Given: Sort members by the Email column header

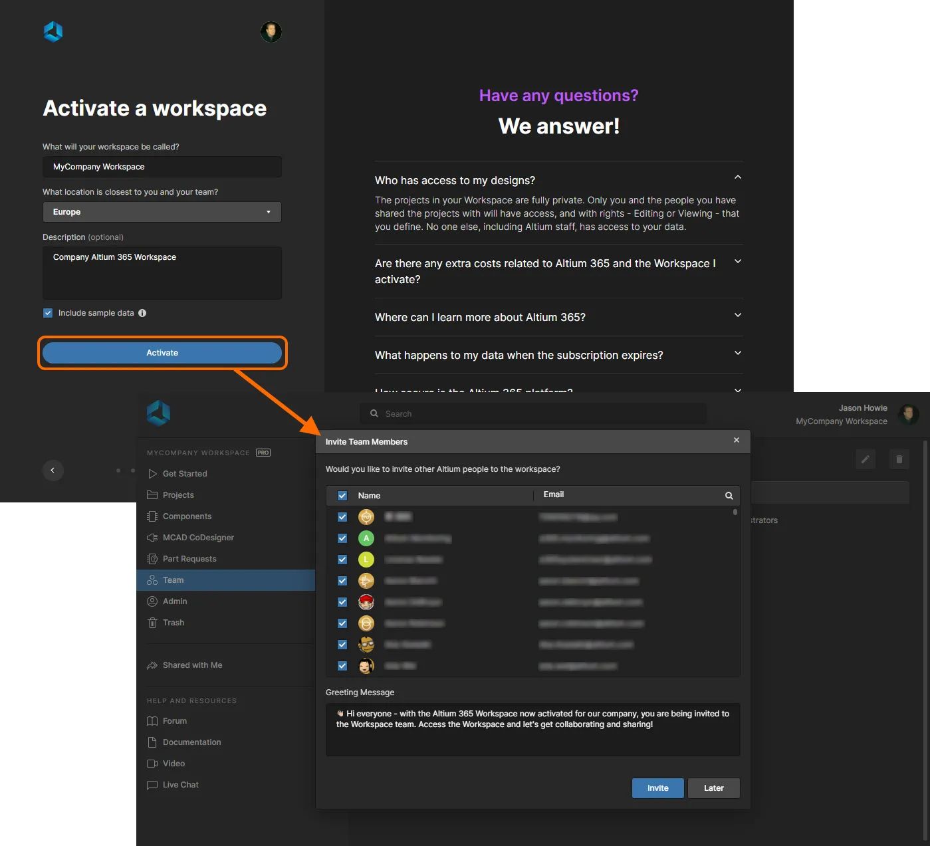Looking at the screenshot, I should (554, 494).
